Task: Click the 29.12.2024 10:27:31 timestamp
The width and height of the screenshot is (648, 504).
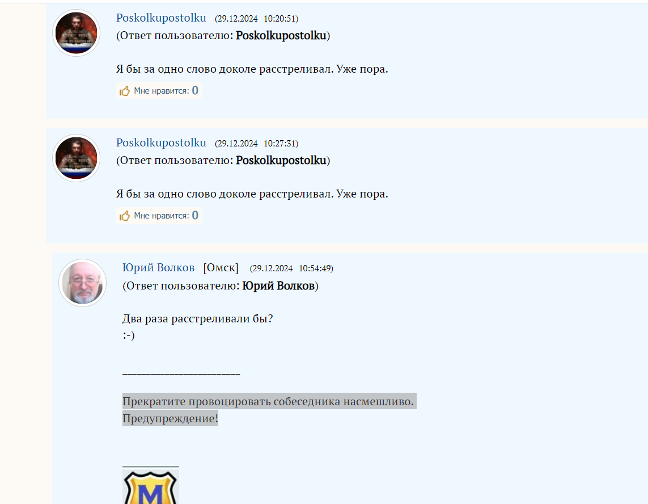Action: click(257, 144)
